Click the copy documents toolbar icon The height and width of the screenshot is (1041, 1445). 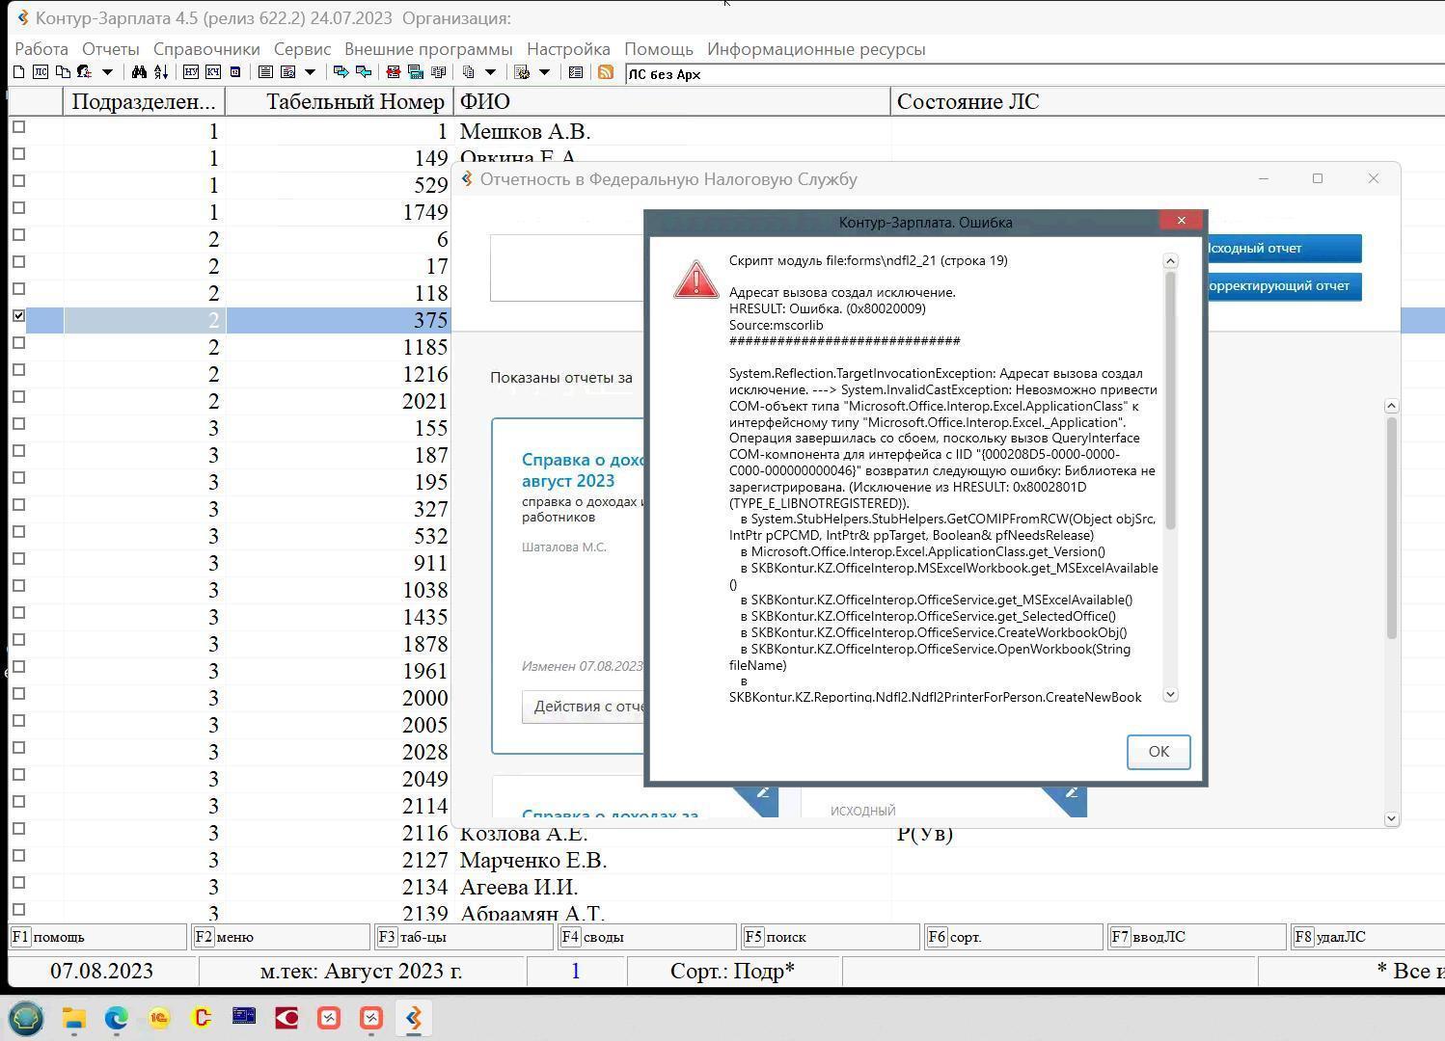pyautogui.click(x=63, y=72)
